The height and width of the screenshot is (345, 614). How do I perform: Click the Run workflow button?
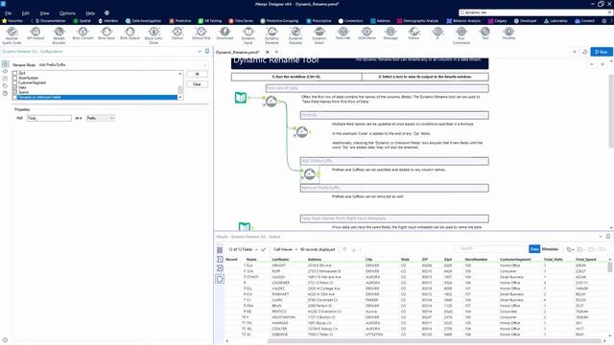tap(602, 52)
